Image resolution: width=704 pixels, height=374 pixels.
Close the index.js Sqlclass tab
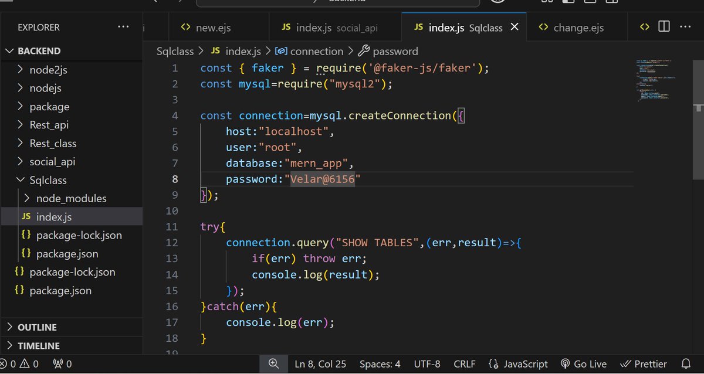(x=515, y=27)
